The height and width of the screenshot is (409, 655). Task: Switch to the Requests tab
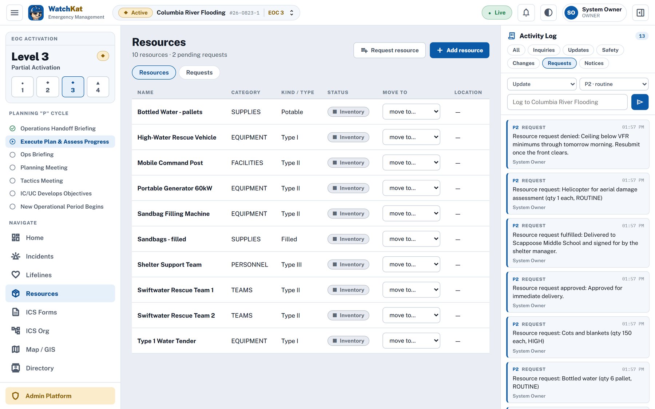(199, 72)
